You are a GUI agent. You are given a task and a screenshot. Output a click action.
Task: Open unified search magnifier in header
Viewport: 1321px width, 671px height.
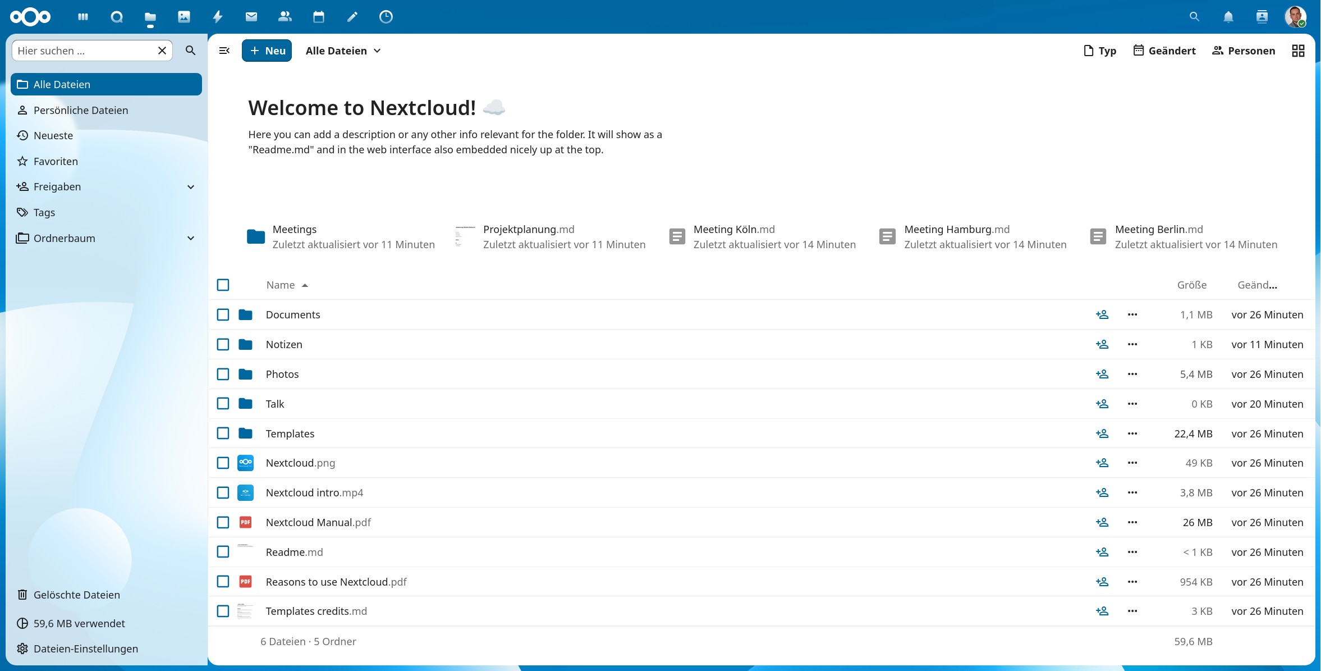click(x=1194, y=17)
